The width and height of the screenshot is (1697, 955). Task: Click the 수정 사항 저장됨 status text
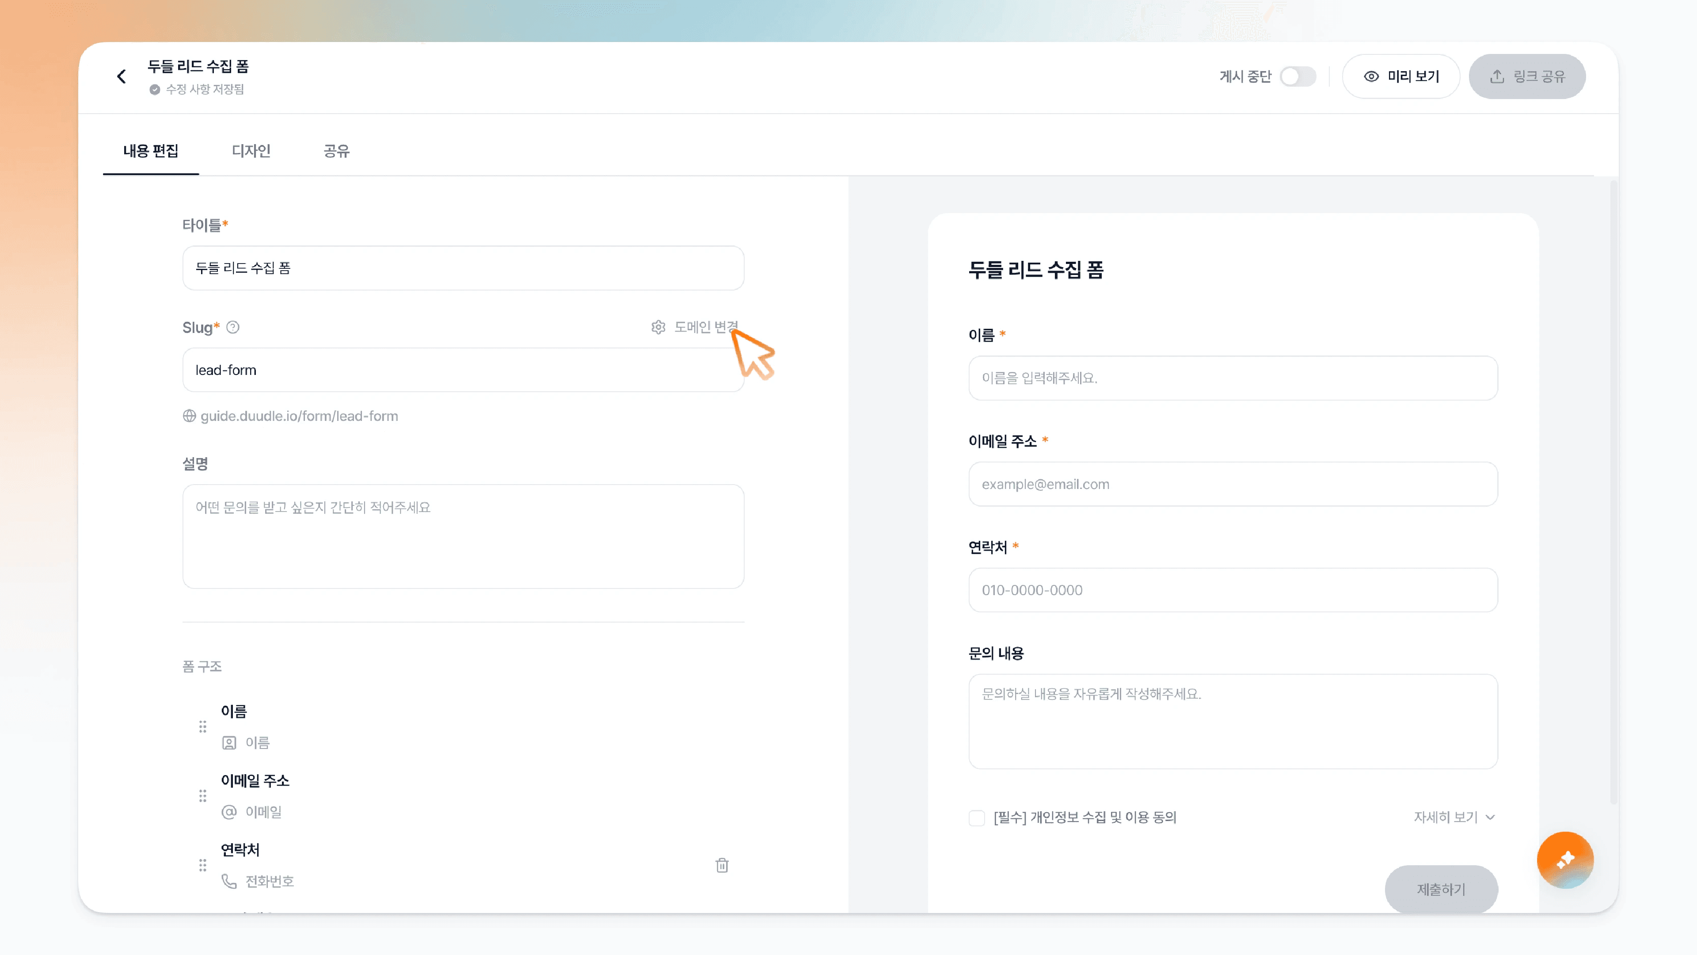click(205, 90)
